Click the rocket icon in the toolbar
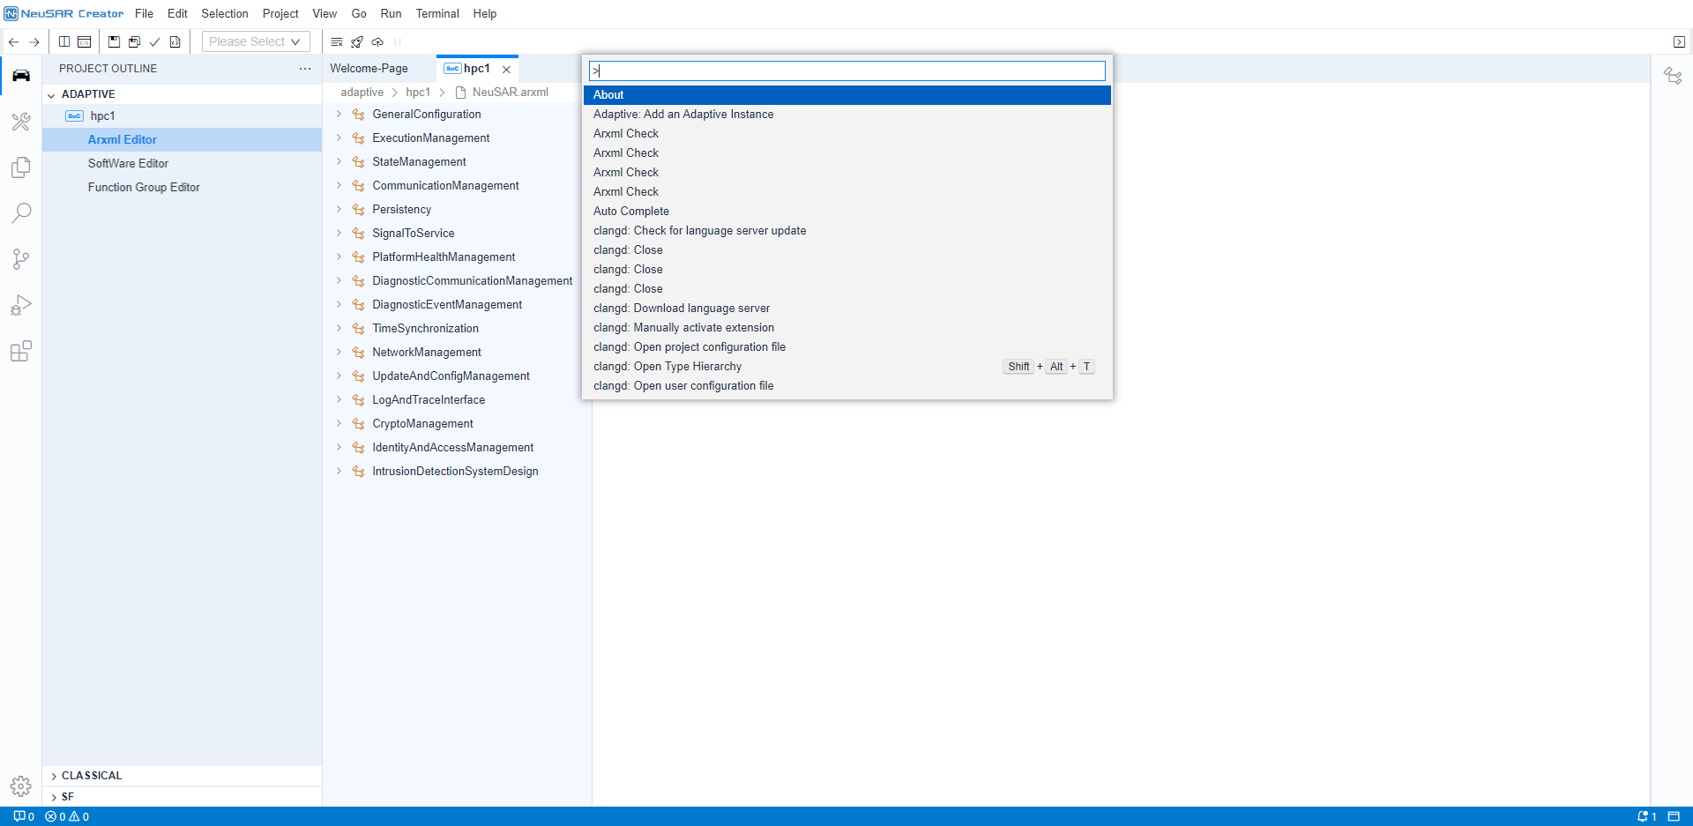Viewport: 1693px width, 826px height. [x=357, y=41]
